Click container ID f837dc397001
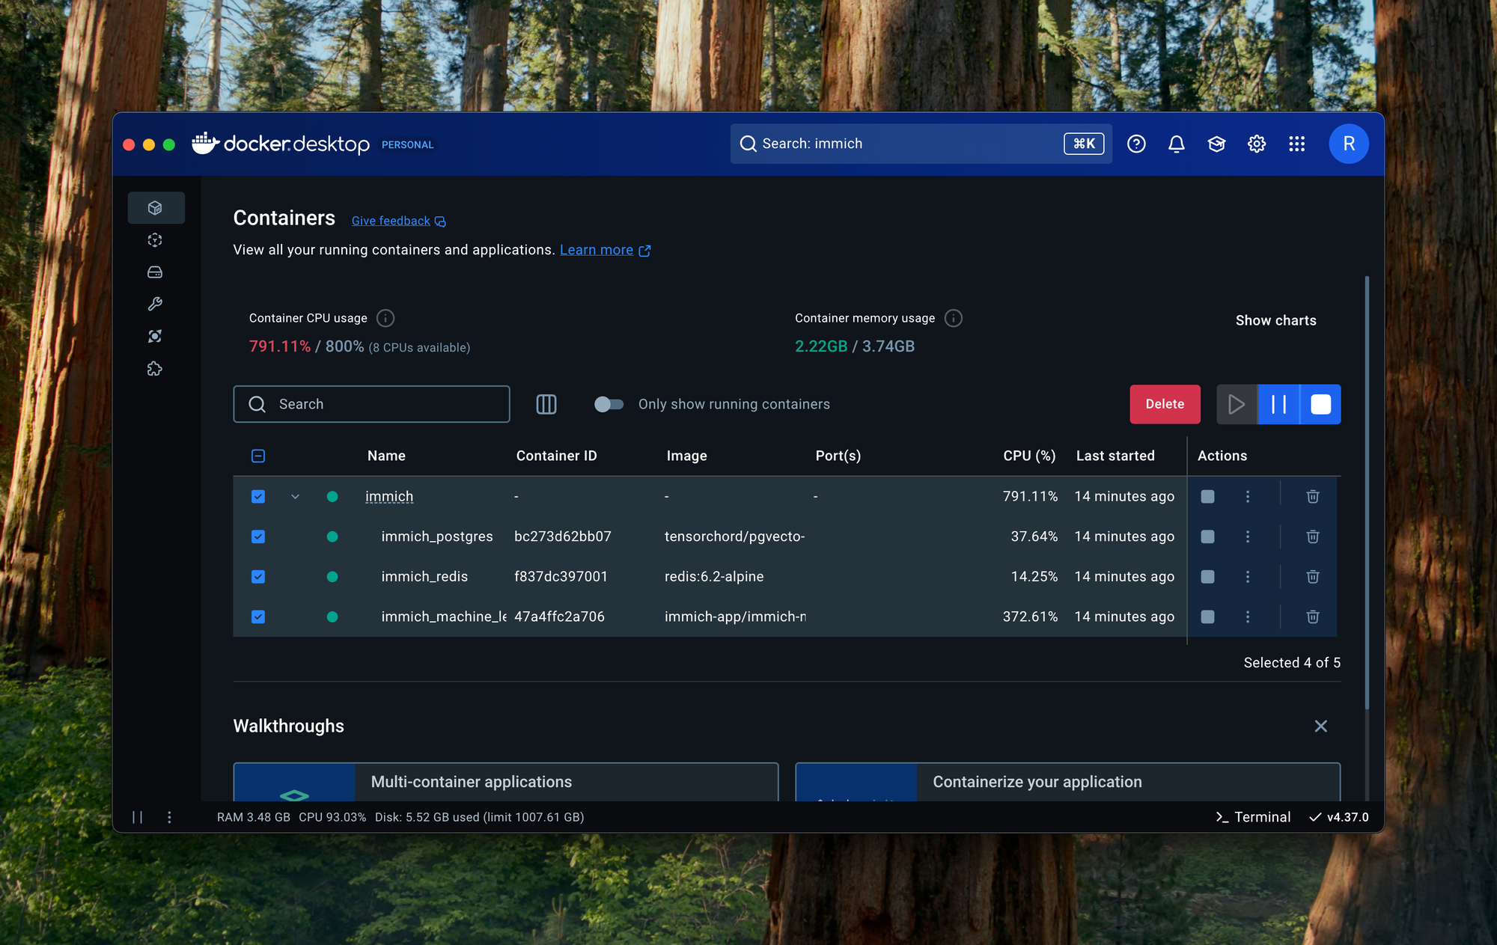Screen dimensions: 1497x945 pyautogui.click(x=561, y=577)
